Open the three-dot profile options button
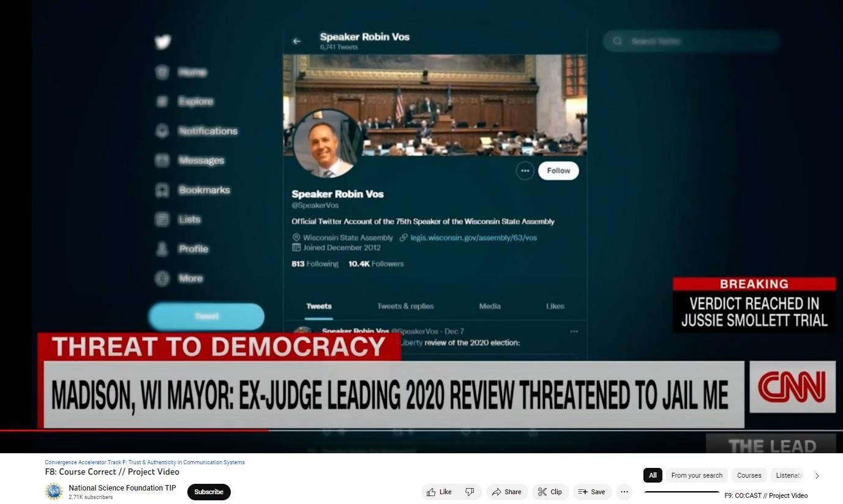 [525, 171]
